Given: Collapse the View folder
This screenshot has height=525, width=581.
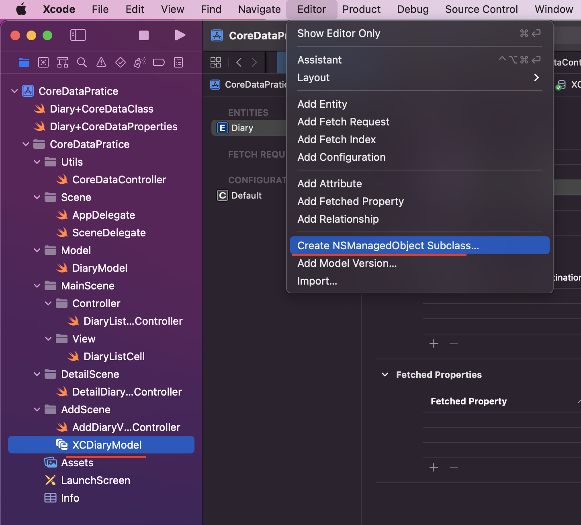Looking at the screenshot, I should (x=48, y=339).
